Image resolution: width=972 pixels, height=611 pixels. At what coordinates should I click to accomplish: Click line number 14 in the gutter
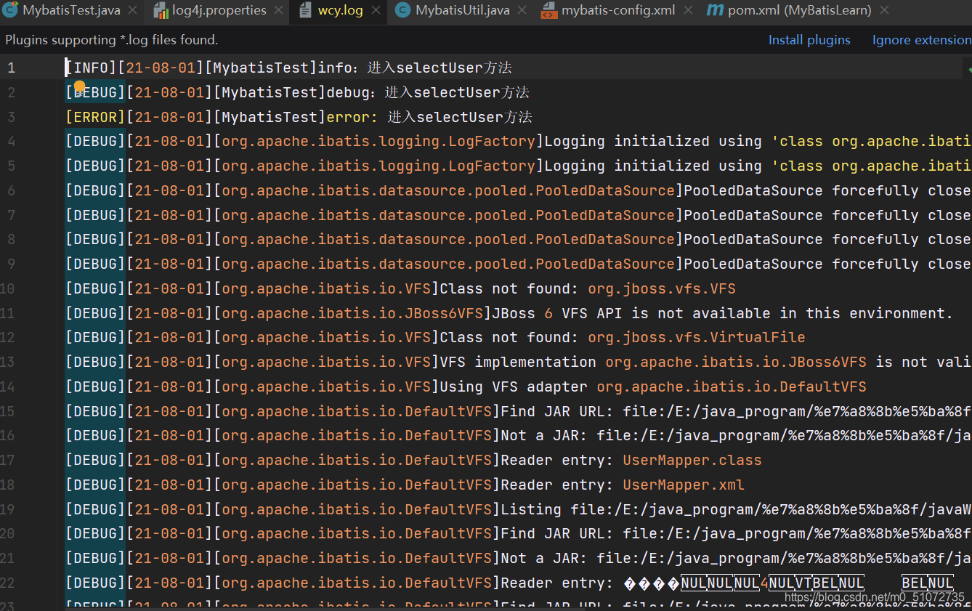pyautogui.click(x=7, y=387)
